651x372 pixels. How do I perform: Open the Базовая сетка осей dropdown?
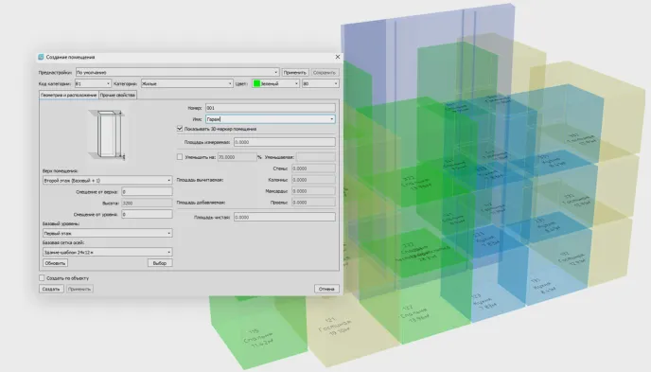(107, 252)
